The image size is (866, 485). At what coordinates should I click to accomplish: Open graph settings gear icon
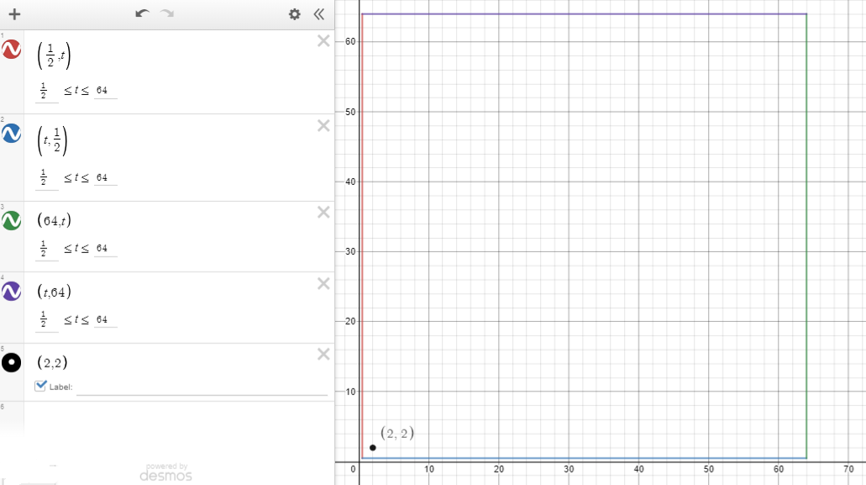294,14
